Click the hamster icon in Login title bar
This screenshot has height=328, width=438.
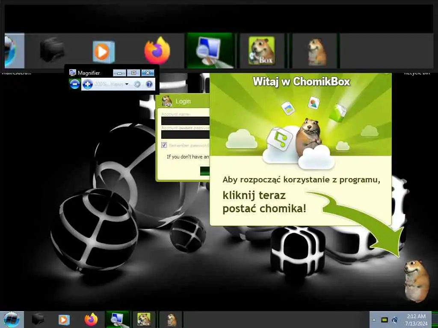tap(167, 101)
